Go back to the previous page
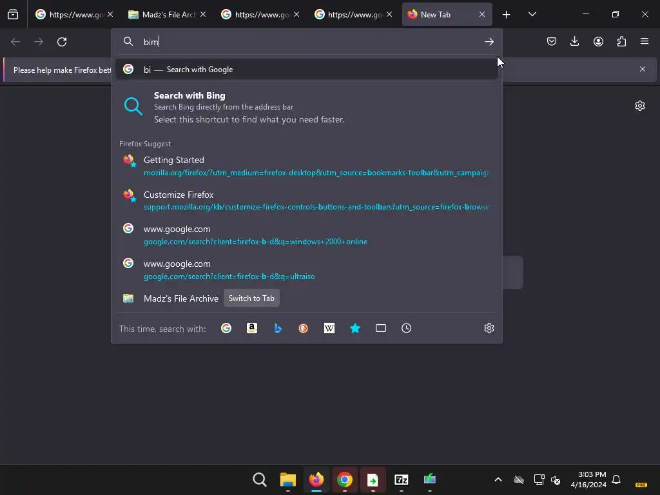This screenshot has width=660, height=495. tap(15, 42)
